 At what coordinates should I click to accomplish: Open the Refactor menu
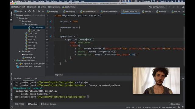tap(54, 1)
